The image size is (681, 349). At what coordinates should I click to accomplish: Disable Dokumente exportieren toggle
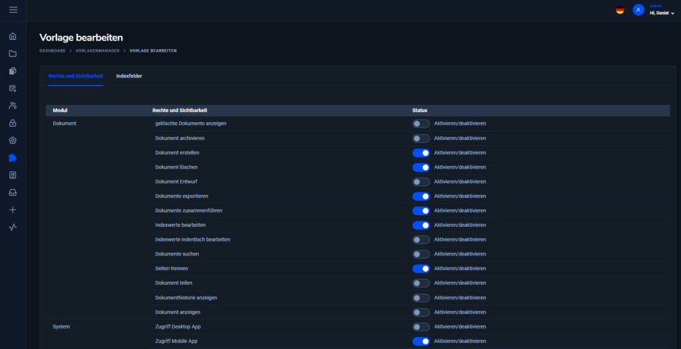[x=421, y=196]
